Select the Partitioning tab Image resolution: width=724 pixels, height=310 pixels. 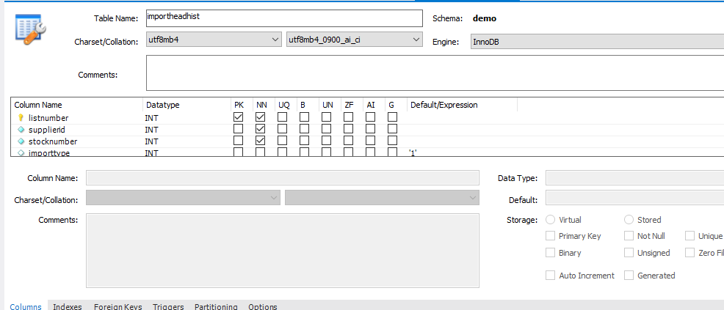(216, 306)
